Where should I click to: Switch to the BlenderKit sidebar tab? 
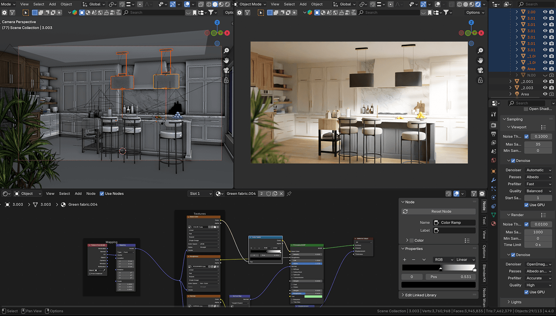point(484,273)
